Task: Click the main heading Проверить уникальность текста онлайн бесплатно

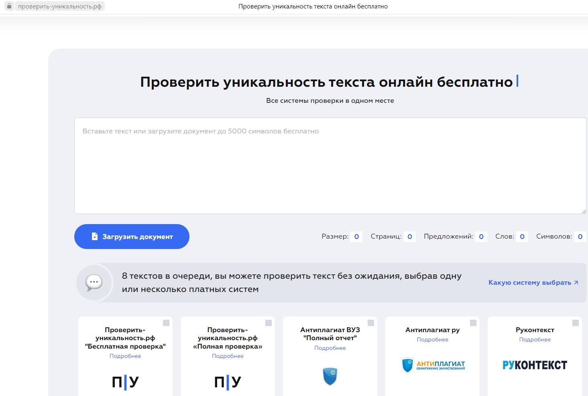Action: pyautogui.click(x=326, y=82)
